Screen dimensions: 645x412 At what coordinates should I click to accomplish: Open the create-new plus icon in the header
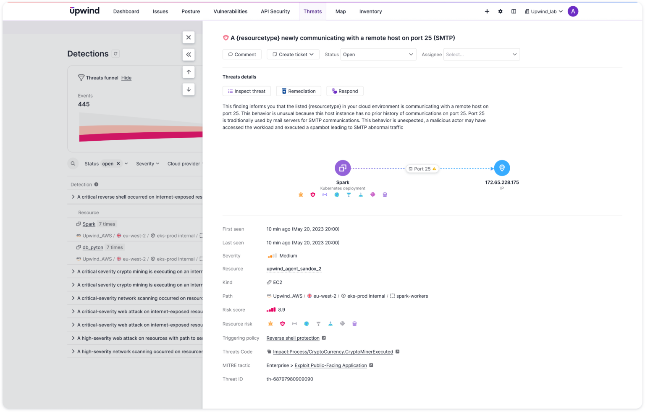pyautogui.click(x=487, y=11)
